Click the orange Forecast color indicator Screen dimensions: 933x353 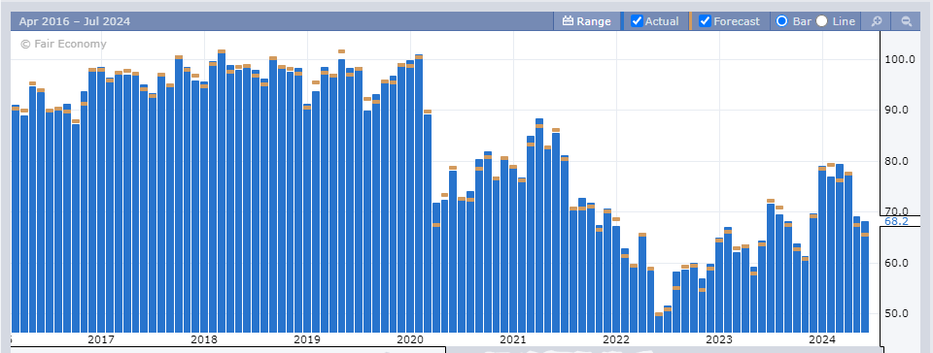tap(690, 21)
